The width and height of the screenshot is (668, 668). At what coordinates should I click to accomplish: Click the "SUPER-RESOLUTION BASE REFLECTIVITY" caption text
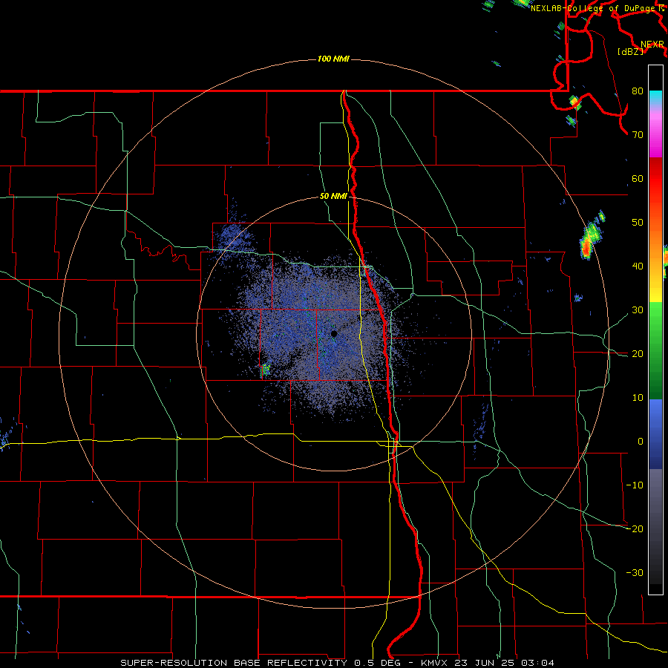(235, 663)
